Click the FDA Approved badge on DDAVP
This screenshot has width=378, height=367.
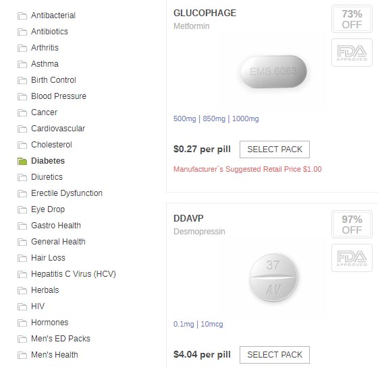tap(352, 258)
